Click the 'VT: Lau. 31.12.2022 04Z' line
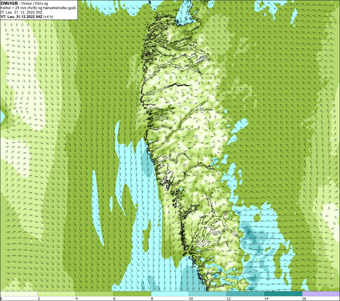 pos(21,17)
